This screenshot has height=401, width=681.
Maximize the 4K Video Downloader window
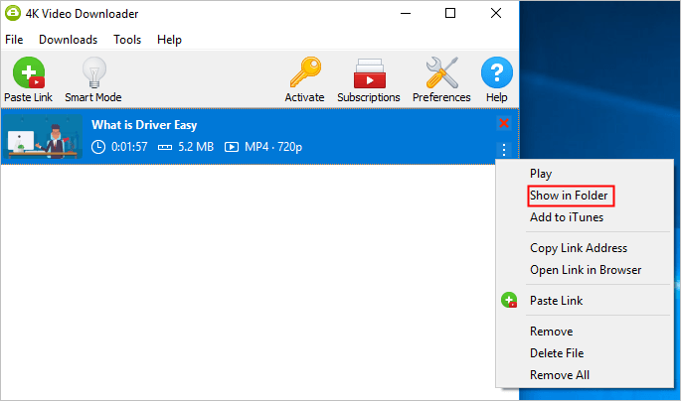tap(450, 14)
